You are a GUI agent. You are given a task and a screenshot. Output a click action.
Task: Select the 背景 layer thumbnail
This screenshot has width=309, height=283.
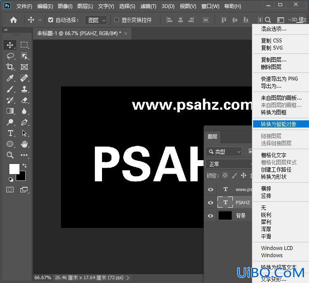click(x=225, y=215)
